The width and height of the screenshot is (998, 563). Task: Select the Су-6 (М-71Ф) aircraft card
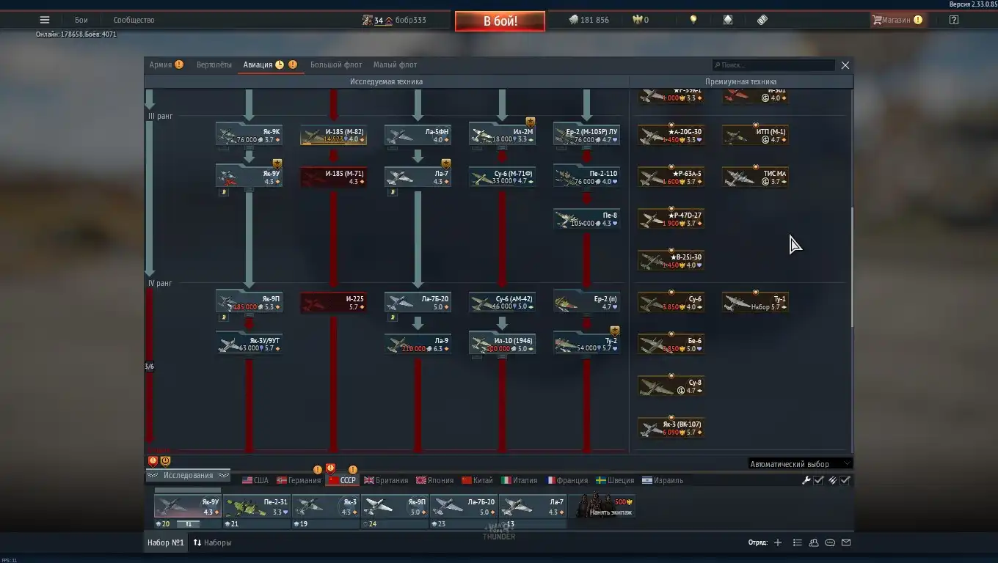(x=502, y=177)
